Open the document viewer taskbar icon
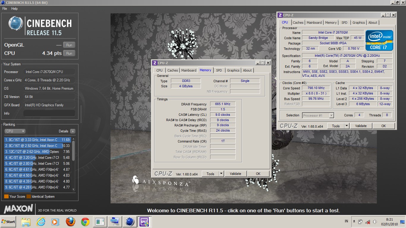 [x=100, y=222]
